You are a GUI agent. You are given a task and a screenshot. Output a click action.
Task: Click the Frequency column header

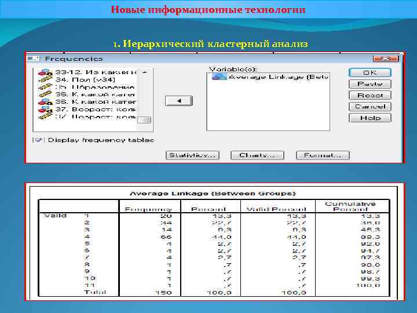coord(148,209)
